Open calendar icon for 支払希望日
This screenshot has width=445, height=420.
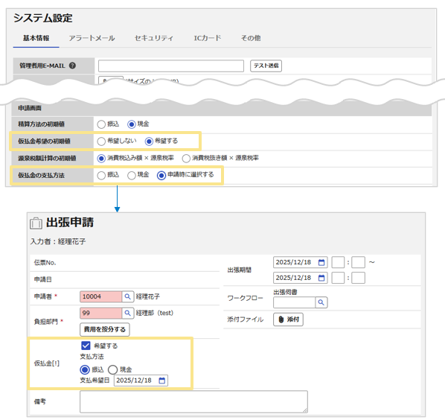pyautogui.click(x=161, y=381)
